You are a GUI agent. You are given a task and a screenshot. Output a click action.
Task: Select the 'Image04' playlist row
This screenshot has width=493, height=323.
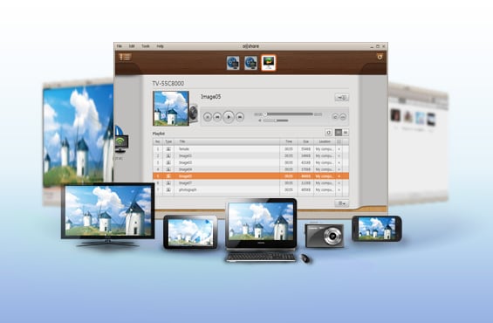(251, 169)
